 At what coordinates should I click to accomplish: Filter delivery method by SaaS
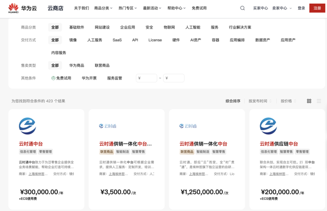pos(117,40)
